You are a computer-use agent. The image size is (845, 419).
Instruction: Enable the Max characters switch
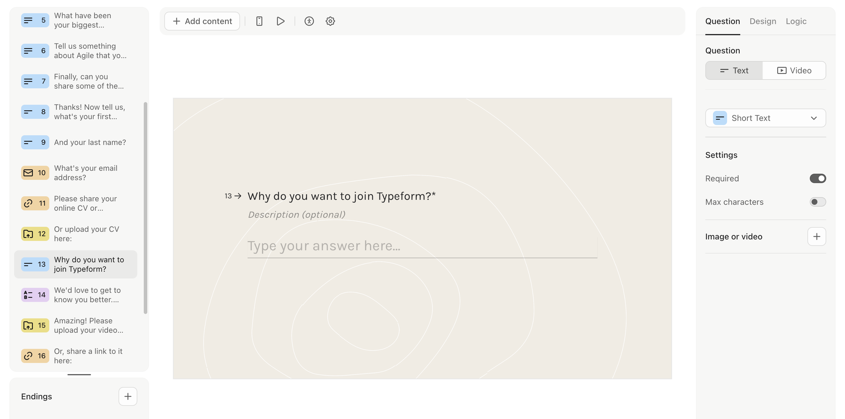coord(817,202)
